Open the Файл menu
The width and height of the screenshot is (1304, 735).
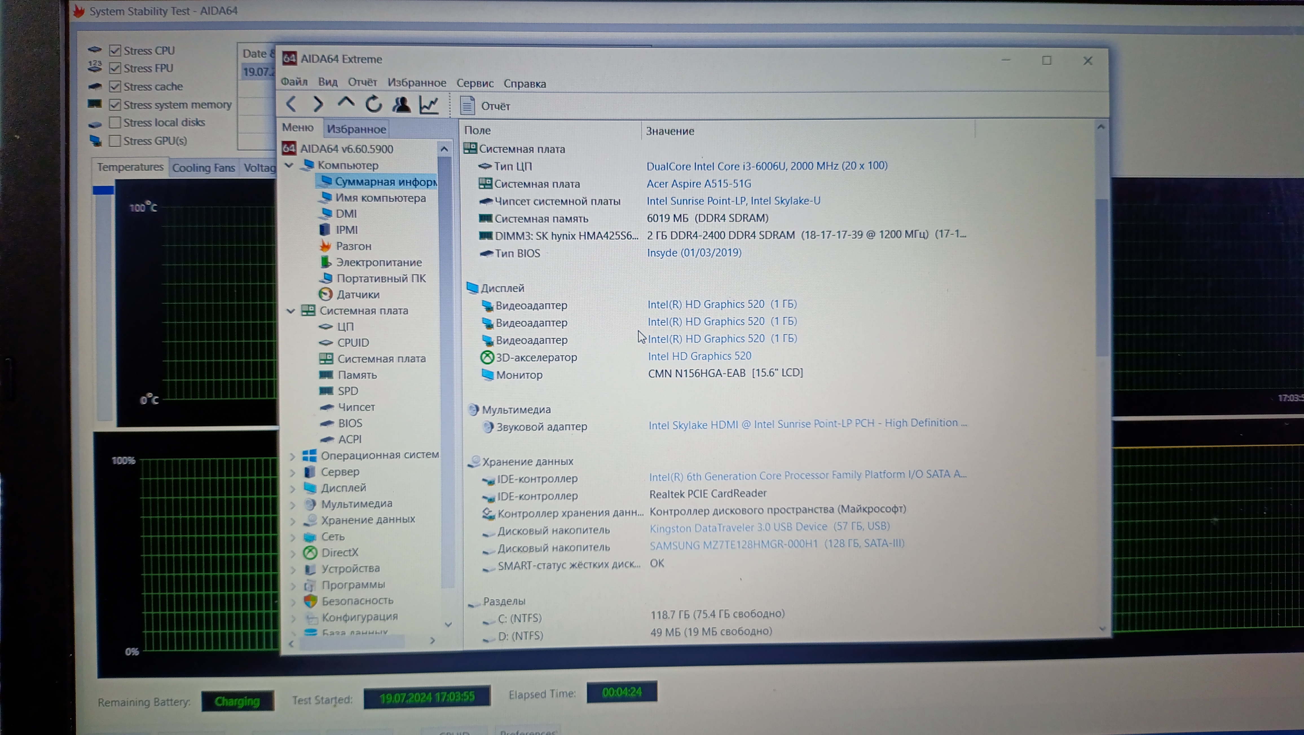click(x=294, y=82)
